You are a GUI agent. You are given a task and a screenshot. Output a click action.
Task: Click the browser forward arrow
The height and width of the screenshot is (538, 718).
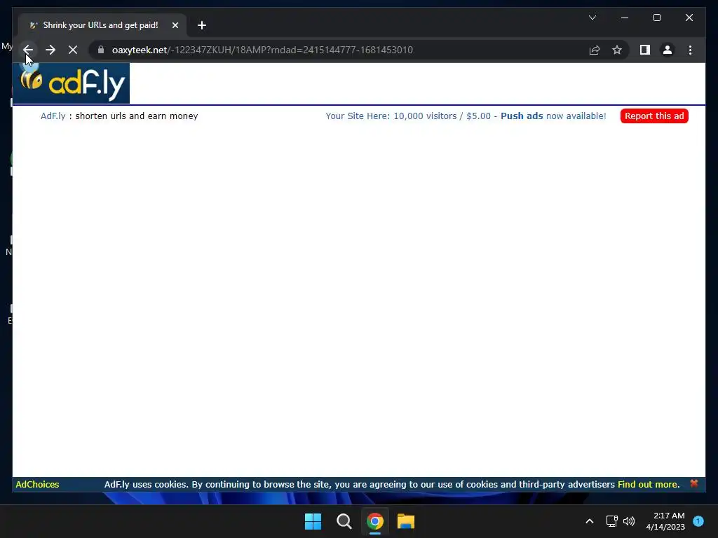pos(50,50)
